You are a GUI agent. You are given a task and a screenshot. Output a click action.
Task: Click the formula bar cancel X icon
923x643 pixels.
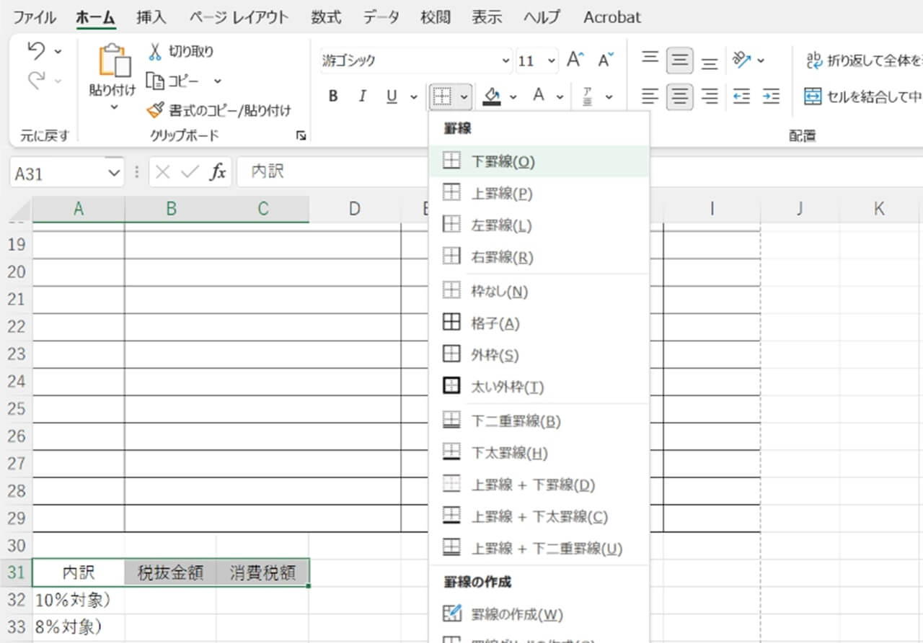pyautogui.click(x=164, y=172)
